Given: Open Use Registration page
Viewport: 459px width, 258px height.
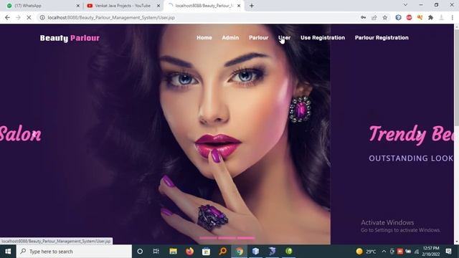Looking at the screenshot, I should pyautogui.click(x=323, y=37).
